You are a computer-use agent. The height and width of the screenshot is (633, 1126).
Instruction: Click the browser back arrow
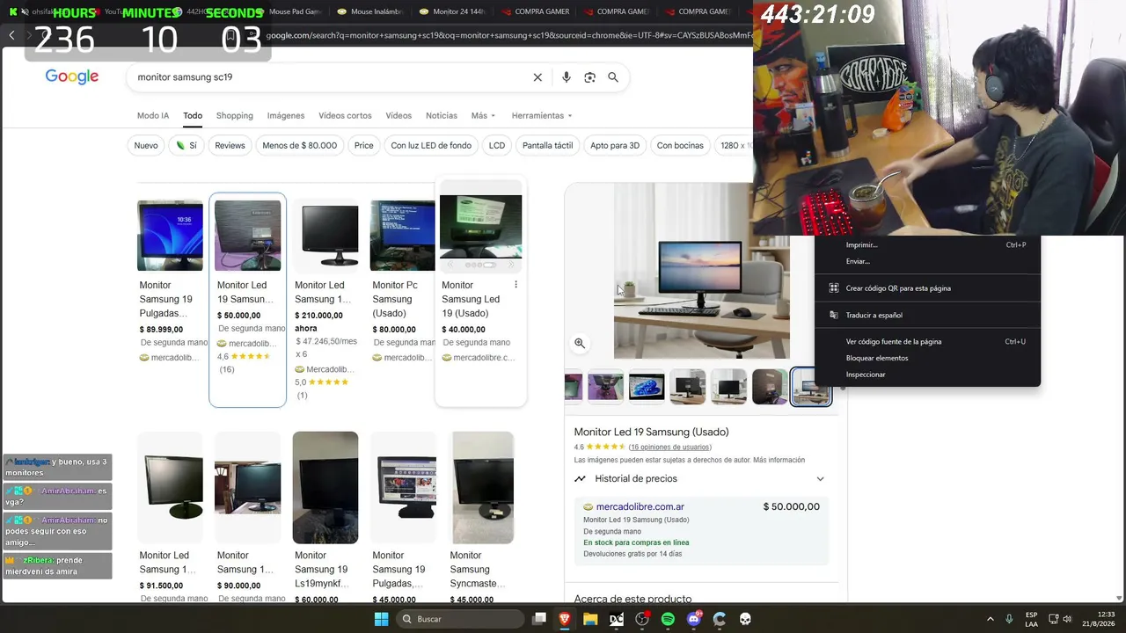[11, 35]
